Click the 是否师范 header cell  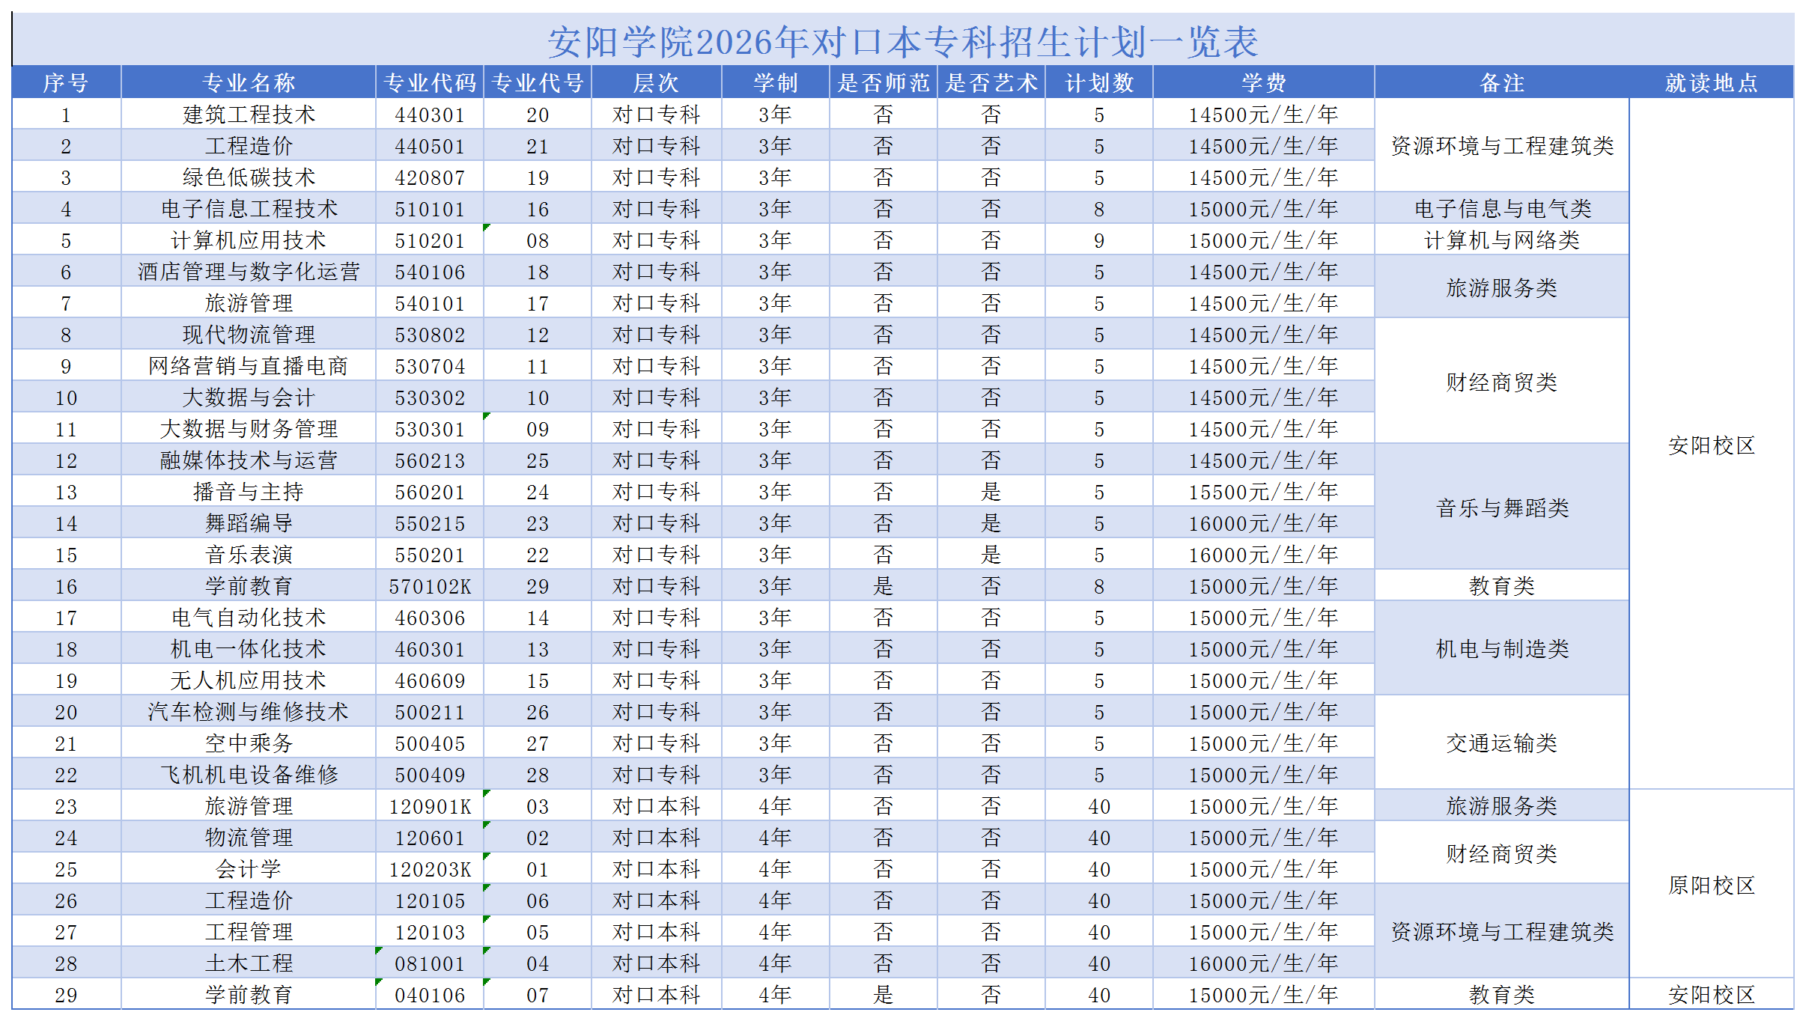[x=883, y=82]
